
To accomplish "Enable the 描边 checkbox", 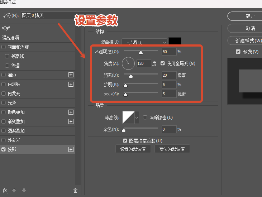I will [x=3, y=75].
